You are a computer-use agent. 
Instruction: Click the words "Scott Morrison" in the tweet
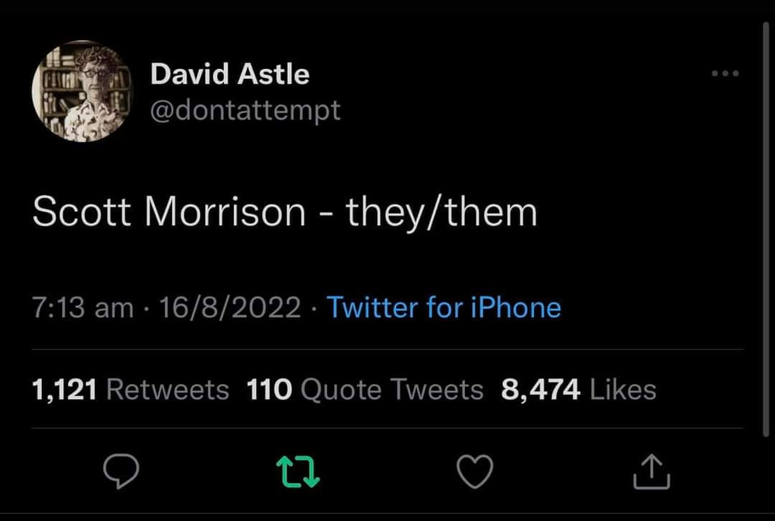[169, 212]
